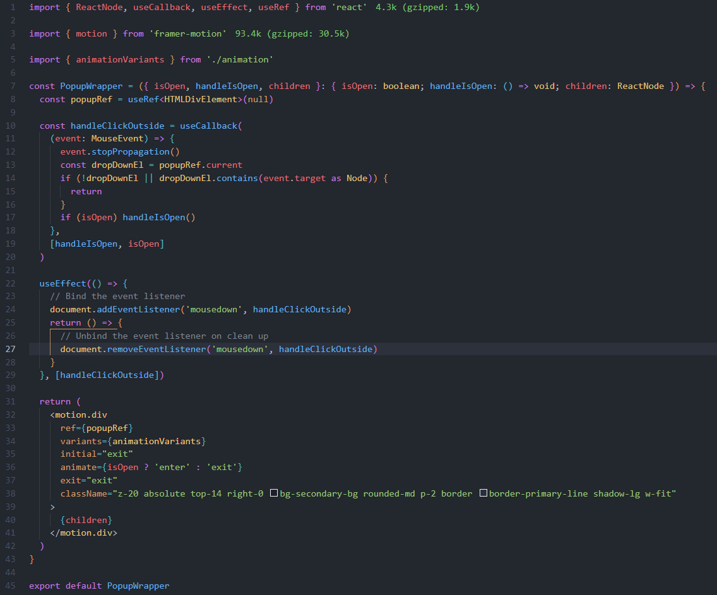Image resolution: width=717 pixels, height=595 pixels.
Task: Click the useCallback import on line 1
Action: point(160,7)
